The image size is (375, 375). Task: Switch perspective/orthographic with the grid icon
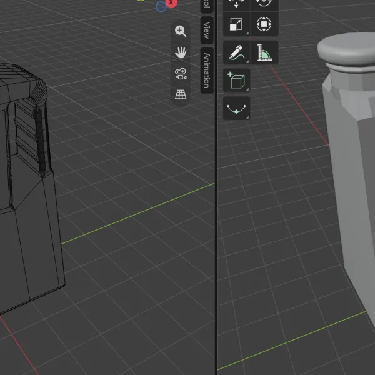pyautogui.click(x=181, y=95)
